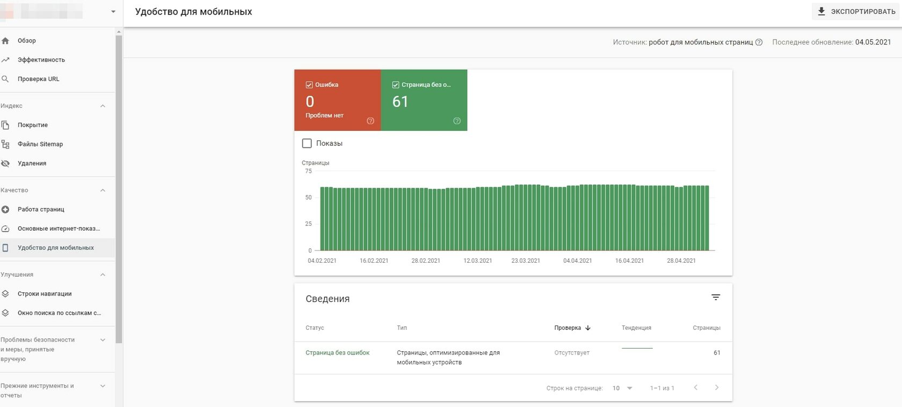This screenshot has height=407, width=902.
Task: Click help icon on green card
Action: tap(457, 121)
